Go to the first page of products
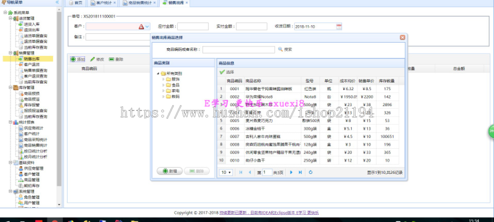Image resolution: width=494 pixels, height=222 pixels. [x=241, y=172]
